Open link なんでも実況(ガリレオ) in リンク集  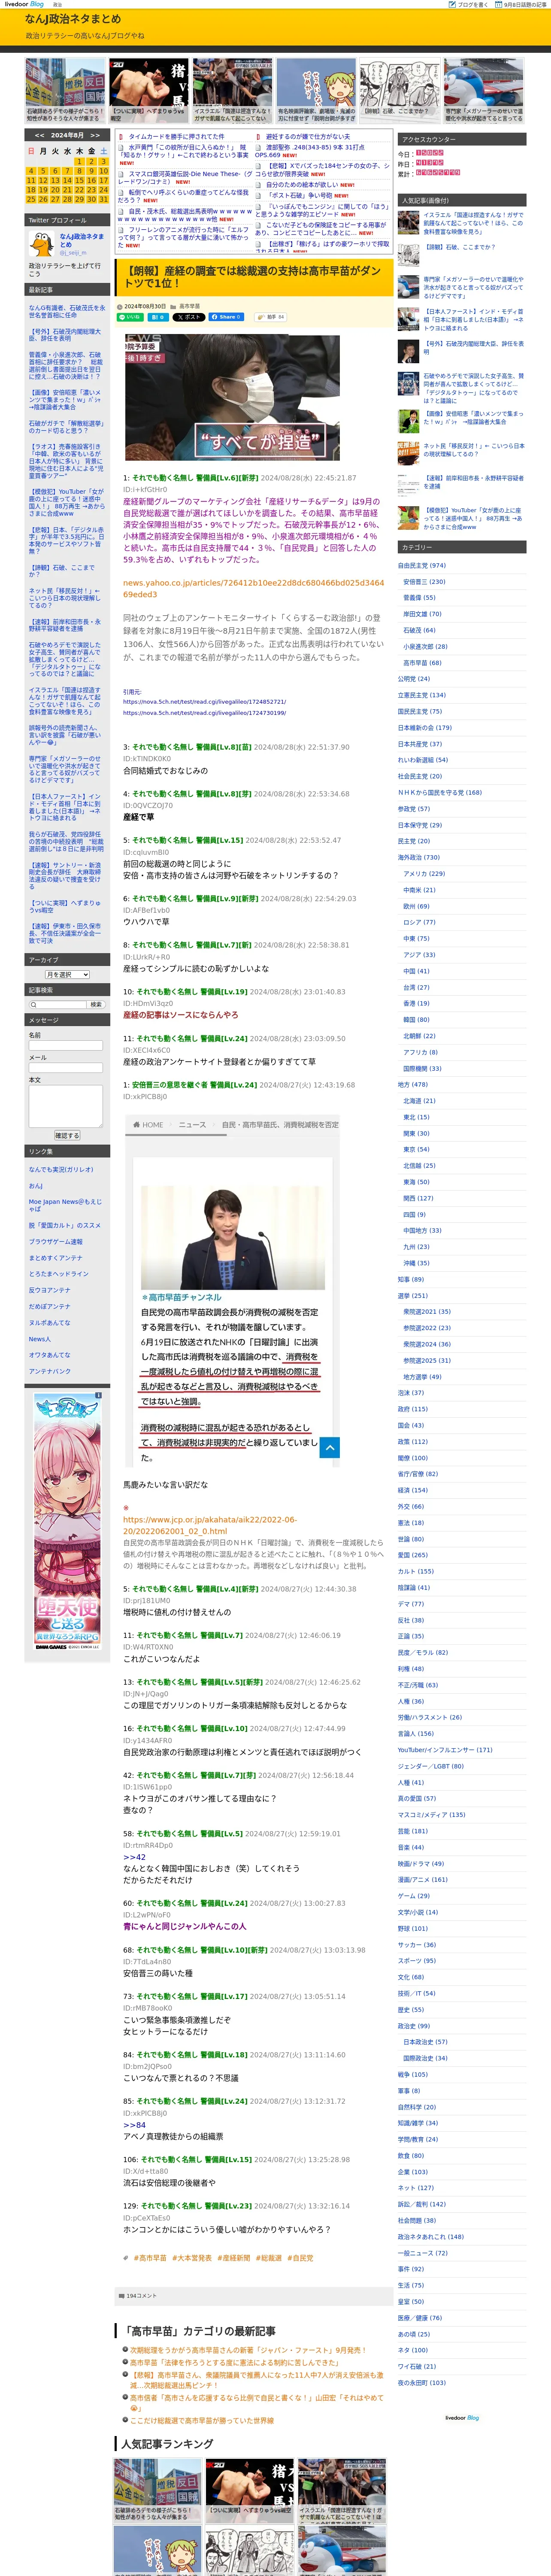(x=61, y=1169)
